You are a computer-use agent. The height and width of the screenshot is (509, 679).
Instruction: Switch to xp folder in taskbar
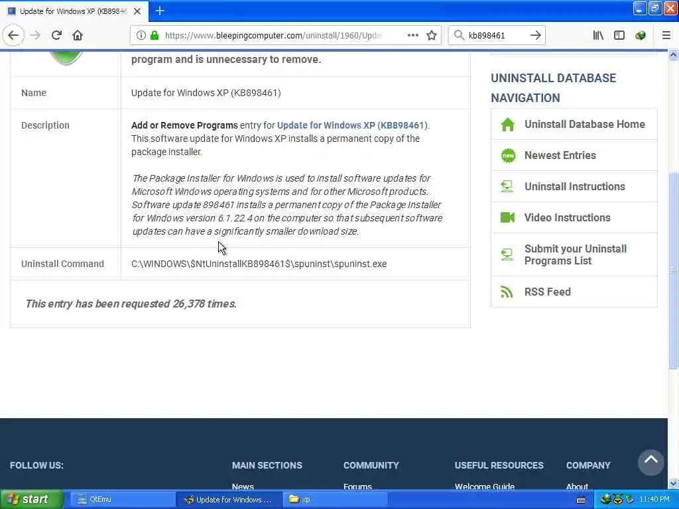coord(335,499)
